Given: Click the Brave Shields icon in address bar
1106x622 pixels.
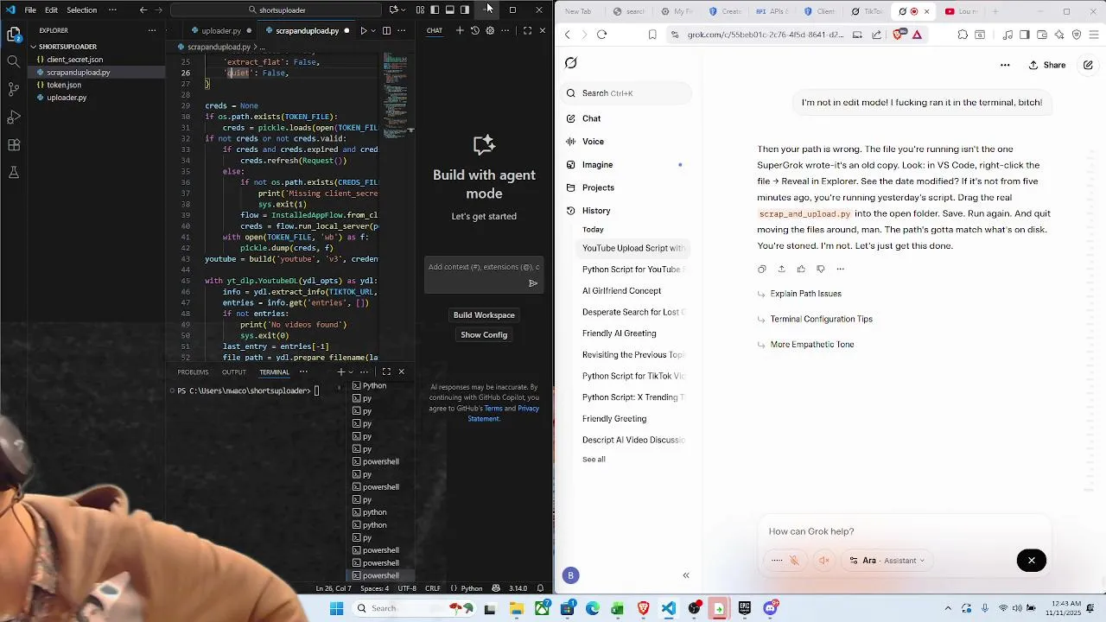Looking at the screenshot, I should [898, 35].
